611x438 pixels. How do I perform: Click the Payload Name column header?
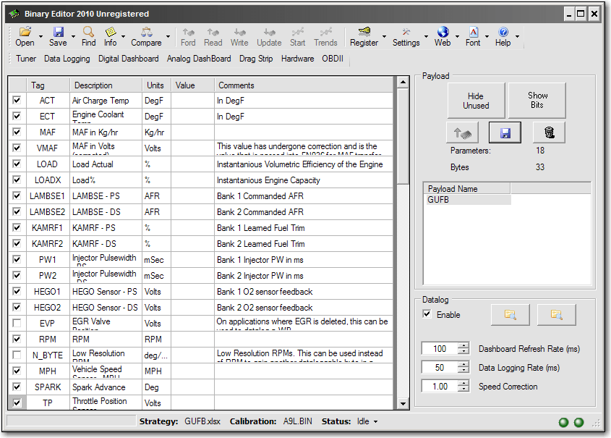467,189
